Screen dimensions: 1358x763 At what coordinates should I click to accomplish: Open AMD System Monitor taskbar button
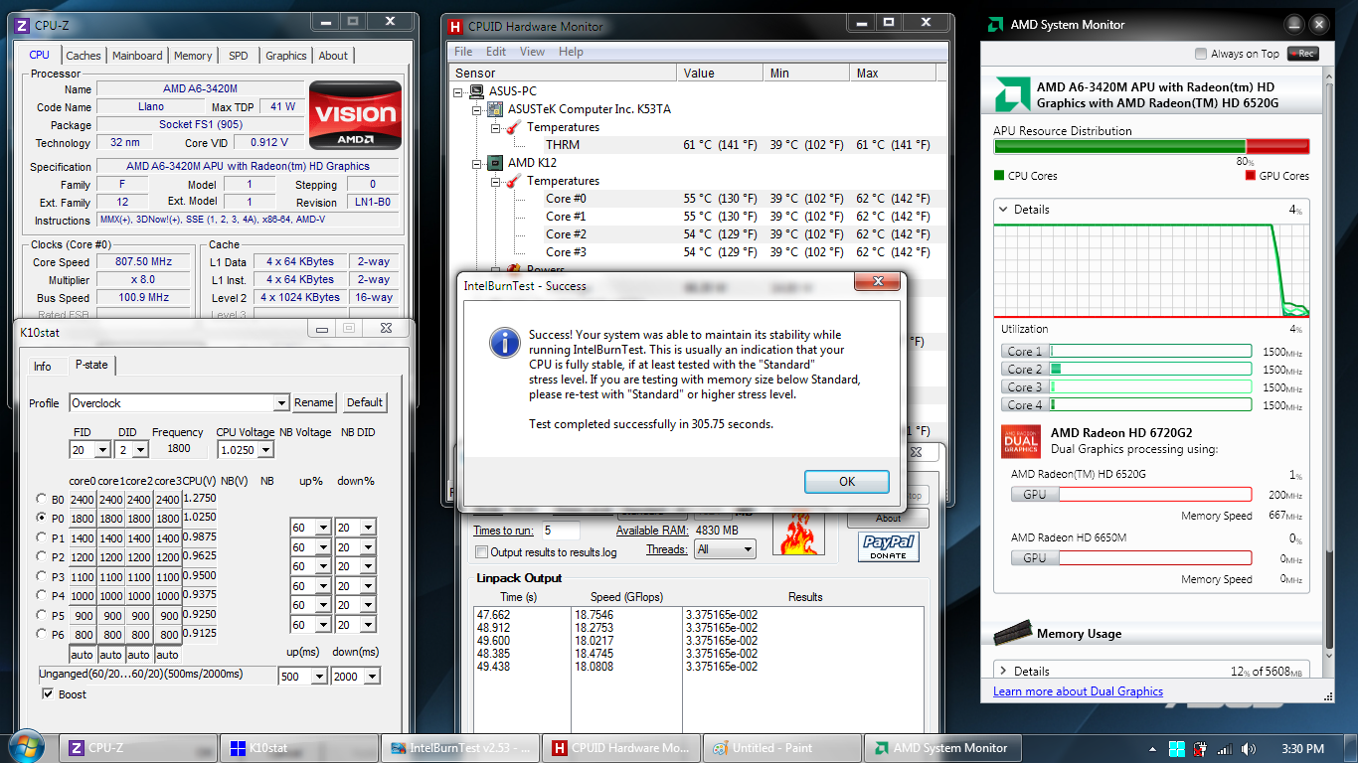pyautogui.click(x=943, y=748)
